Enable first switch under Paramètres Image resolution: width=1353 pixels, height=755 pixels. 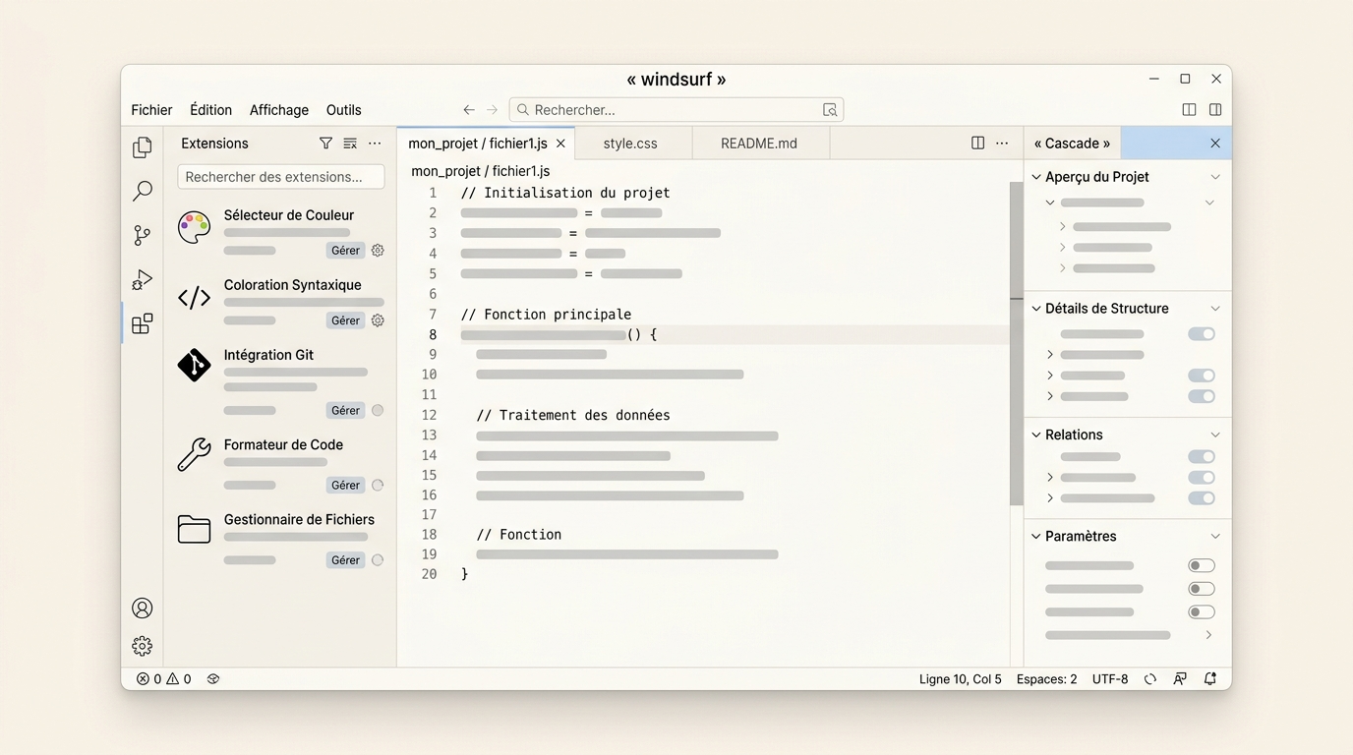point(1202,565)
